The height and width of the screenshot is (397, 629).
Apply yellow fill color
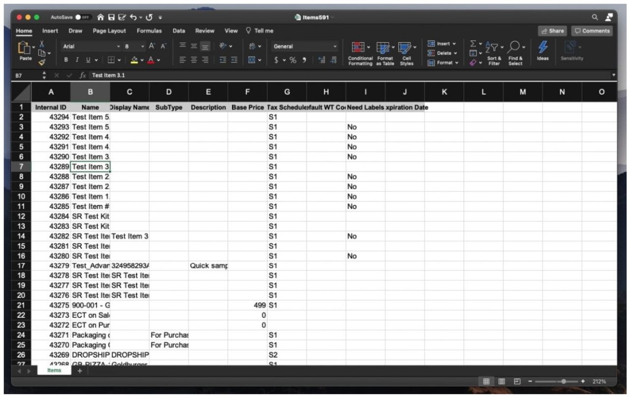(135, 60)
